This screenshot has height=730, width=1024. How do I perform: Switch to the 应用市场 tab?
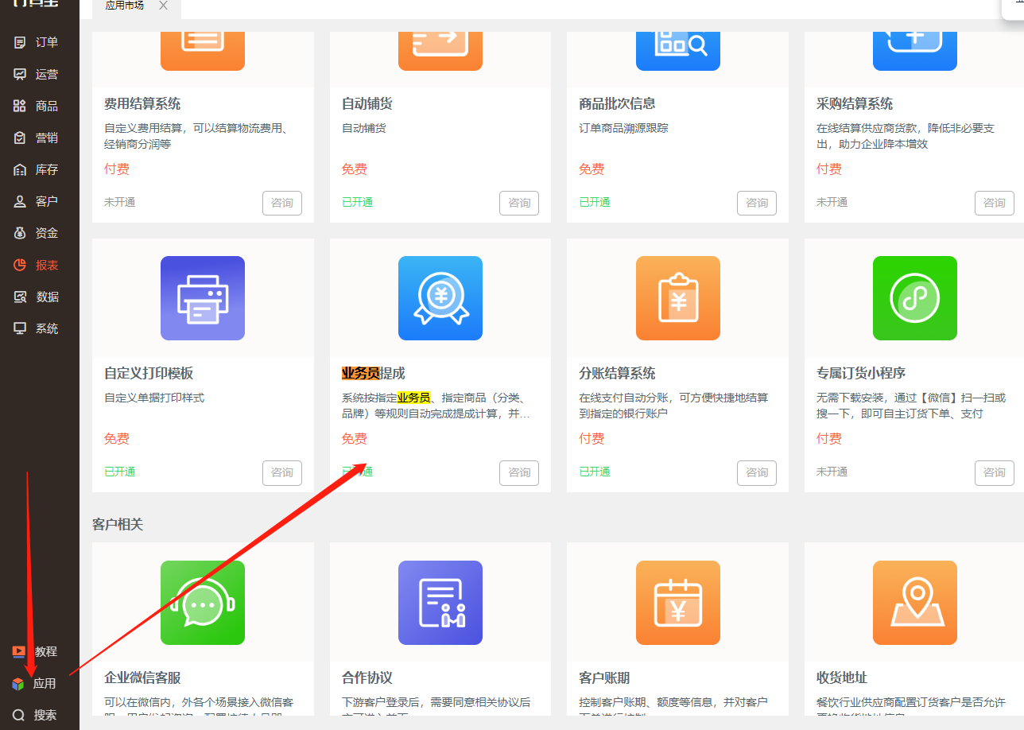tap(124, 6)
